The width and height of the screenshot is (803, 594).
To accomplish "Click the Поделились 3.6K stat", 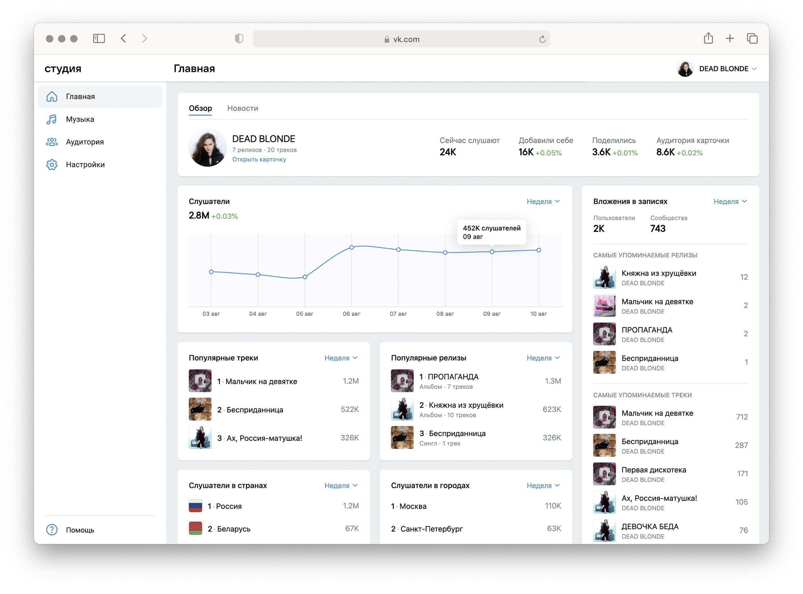I will pos(615,146).
